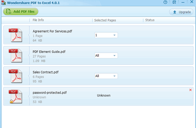Click the Unknown selected-pages value
The width and height of the screenshot is (196, 128).
104,95
